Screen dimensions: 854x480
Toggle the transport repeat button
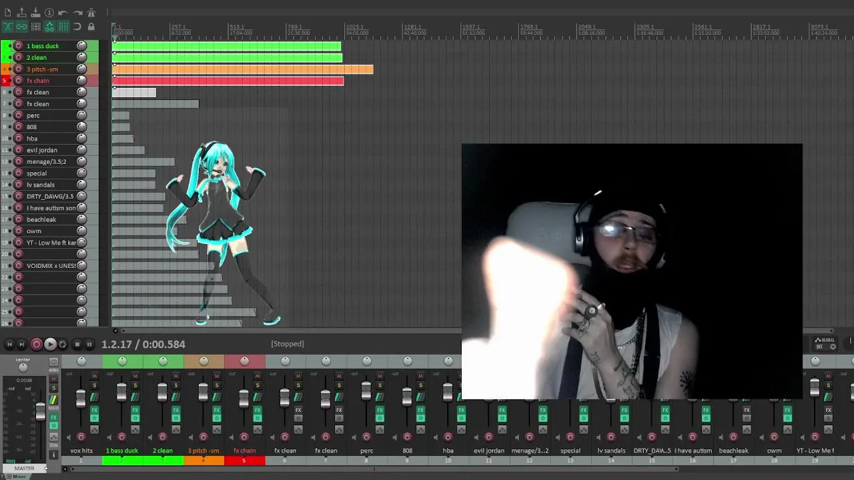[x=63, y=345]
